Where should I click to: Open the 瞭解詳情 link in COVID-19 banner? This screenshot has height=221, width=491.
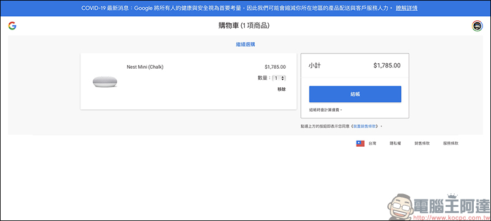[406, 9]
